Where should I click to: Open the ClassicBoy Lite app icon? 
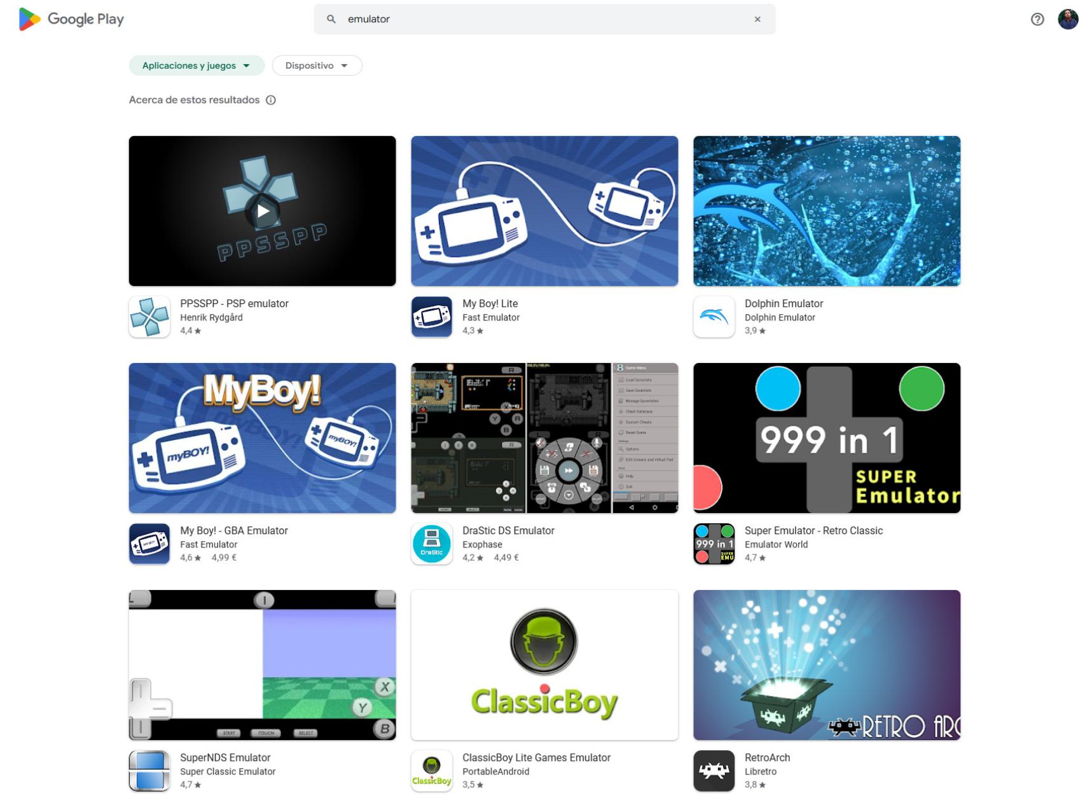(x=432, y=771)
